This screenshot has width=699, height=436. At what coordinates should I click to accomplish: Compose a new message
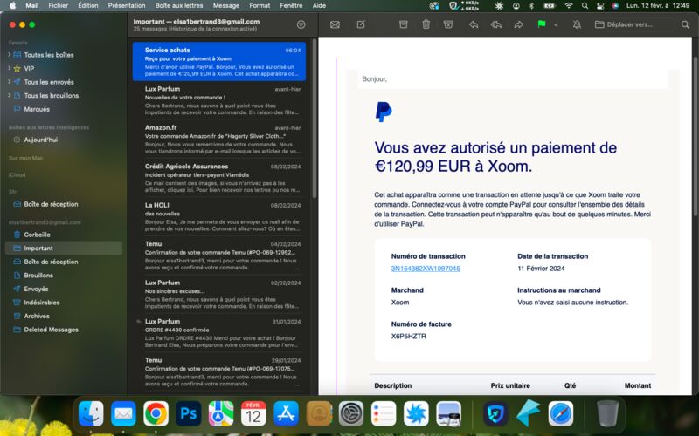(x=361, y=25)
